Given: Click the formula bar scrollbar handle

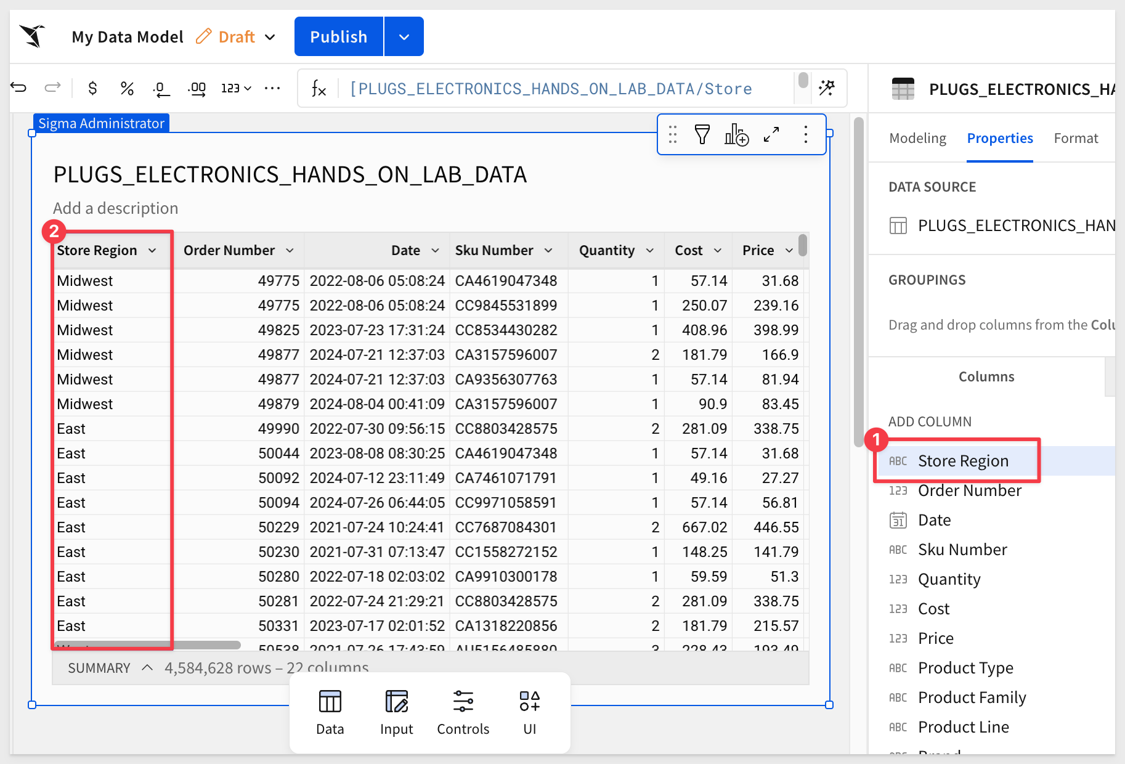Looking at the screenshot, I should tap(803, 80).
